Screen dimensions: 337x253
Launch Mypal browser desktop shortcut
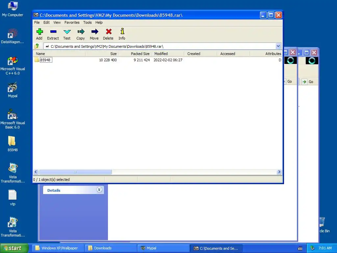pos(13,90)
